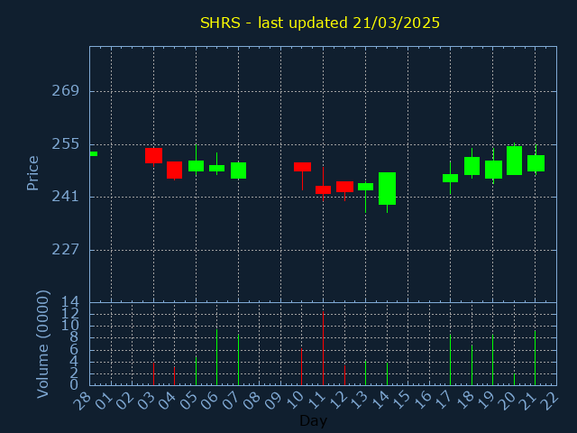Screen dimensions: 577x433
Task: Click the 14 volume axis label
Action: pyautogui.click(x=70, y=303)
